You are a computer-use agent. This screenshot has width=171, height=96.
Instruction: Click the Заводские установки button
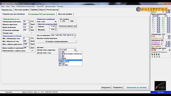(x=136, y=87)
